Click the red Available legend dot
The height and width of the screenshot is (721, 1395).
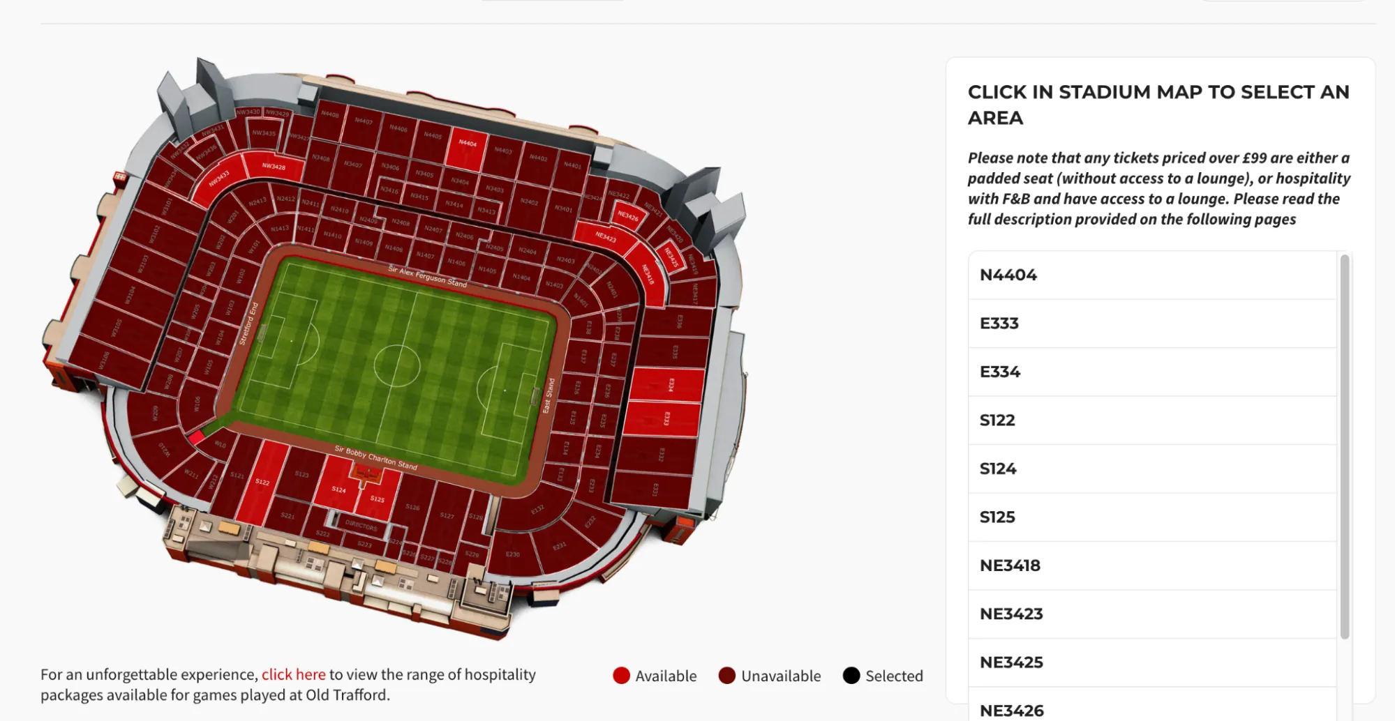(621, 675)
